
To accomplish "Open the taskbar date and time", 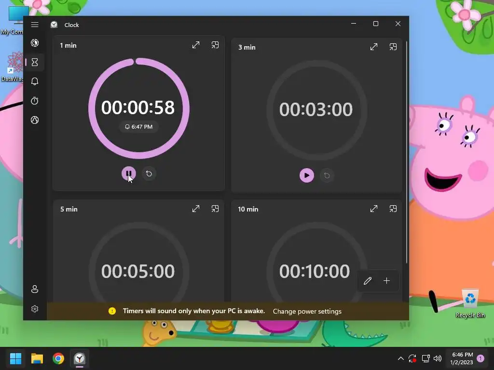I will pos(462,358).
